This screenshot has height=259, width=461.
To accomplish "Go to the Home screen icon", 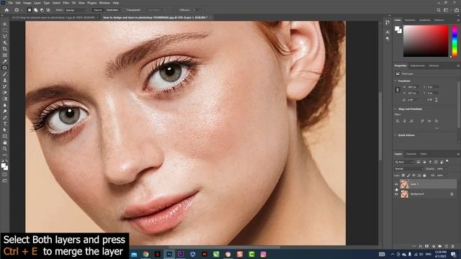I will 6,10.
